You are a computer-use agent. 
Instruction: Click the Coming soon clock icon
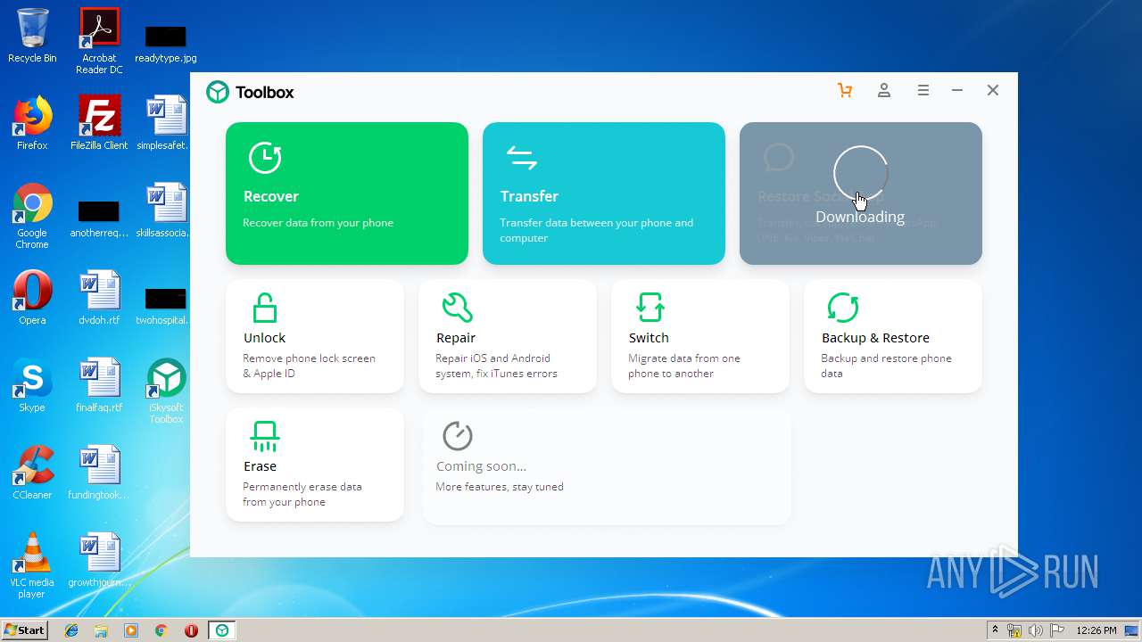(458, 436)
